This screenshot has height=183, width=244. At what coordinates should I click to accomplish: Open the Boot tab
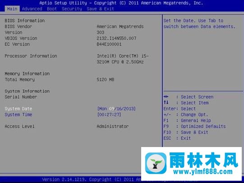click(x=52, y=9)
